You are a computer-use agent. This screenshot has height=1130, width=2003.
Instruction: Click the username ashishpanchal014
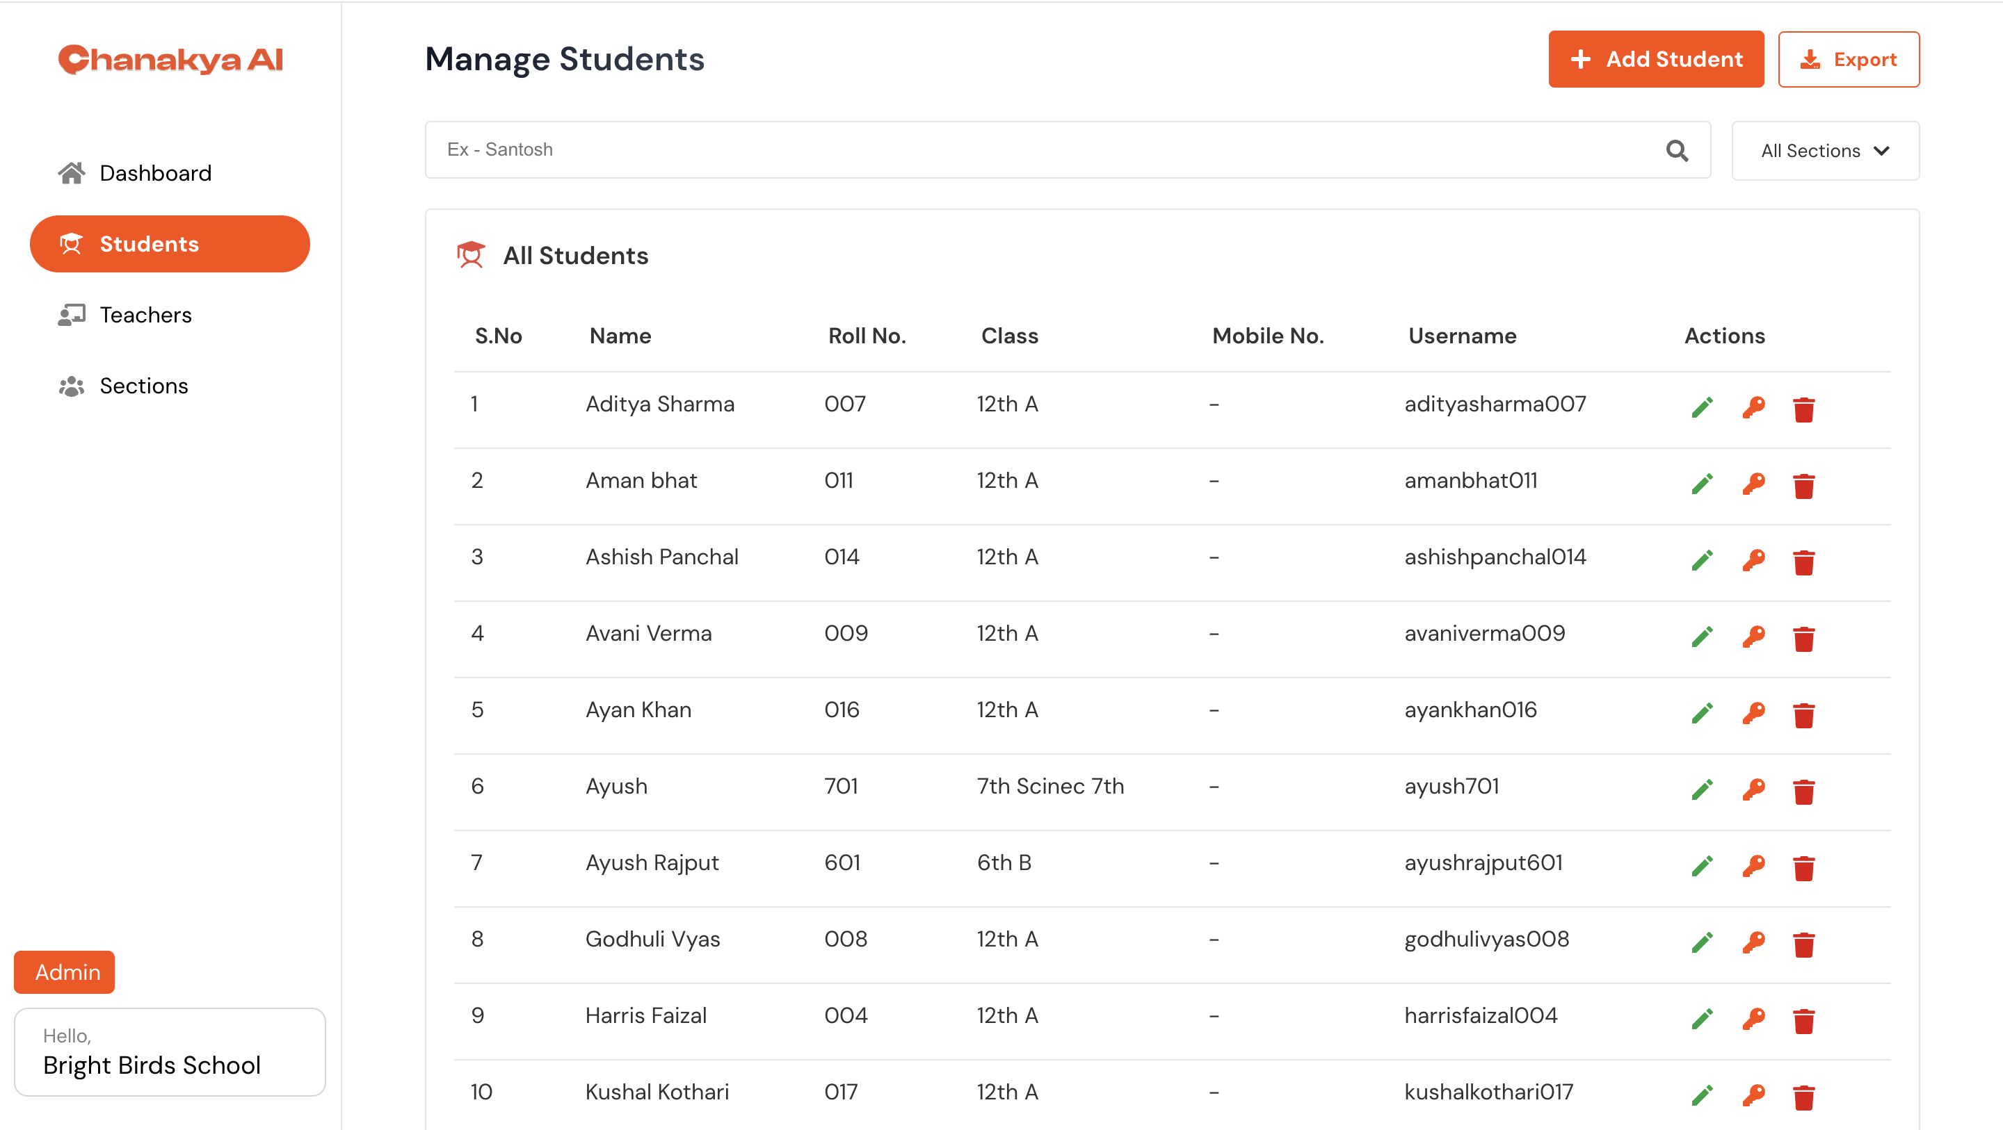[1495, 557]
